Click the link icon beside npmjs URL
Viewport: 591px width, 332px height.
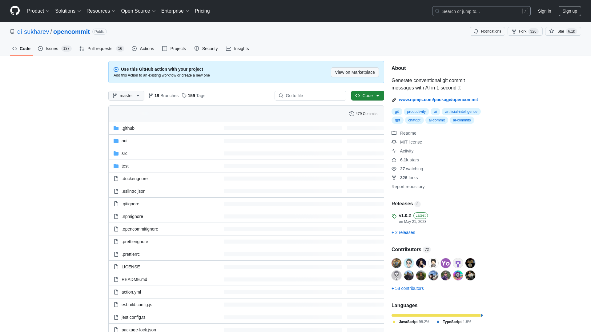[x=394, y=100]
